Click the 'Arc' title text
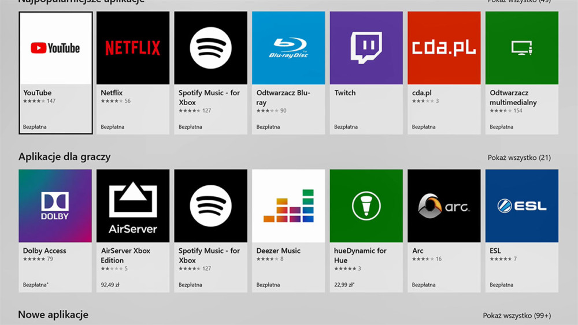This screenshot has width=578, height=325. 418,251
